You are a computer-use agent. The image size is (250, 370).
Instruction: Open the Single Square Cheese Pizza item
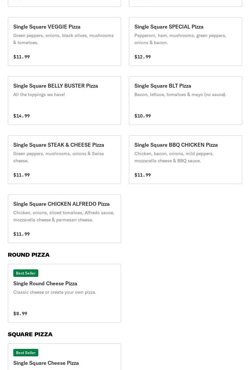[46, 363]
